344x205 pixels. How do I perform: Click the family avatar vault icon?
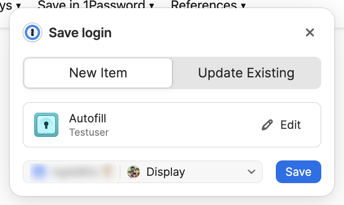[133, 172]
